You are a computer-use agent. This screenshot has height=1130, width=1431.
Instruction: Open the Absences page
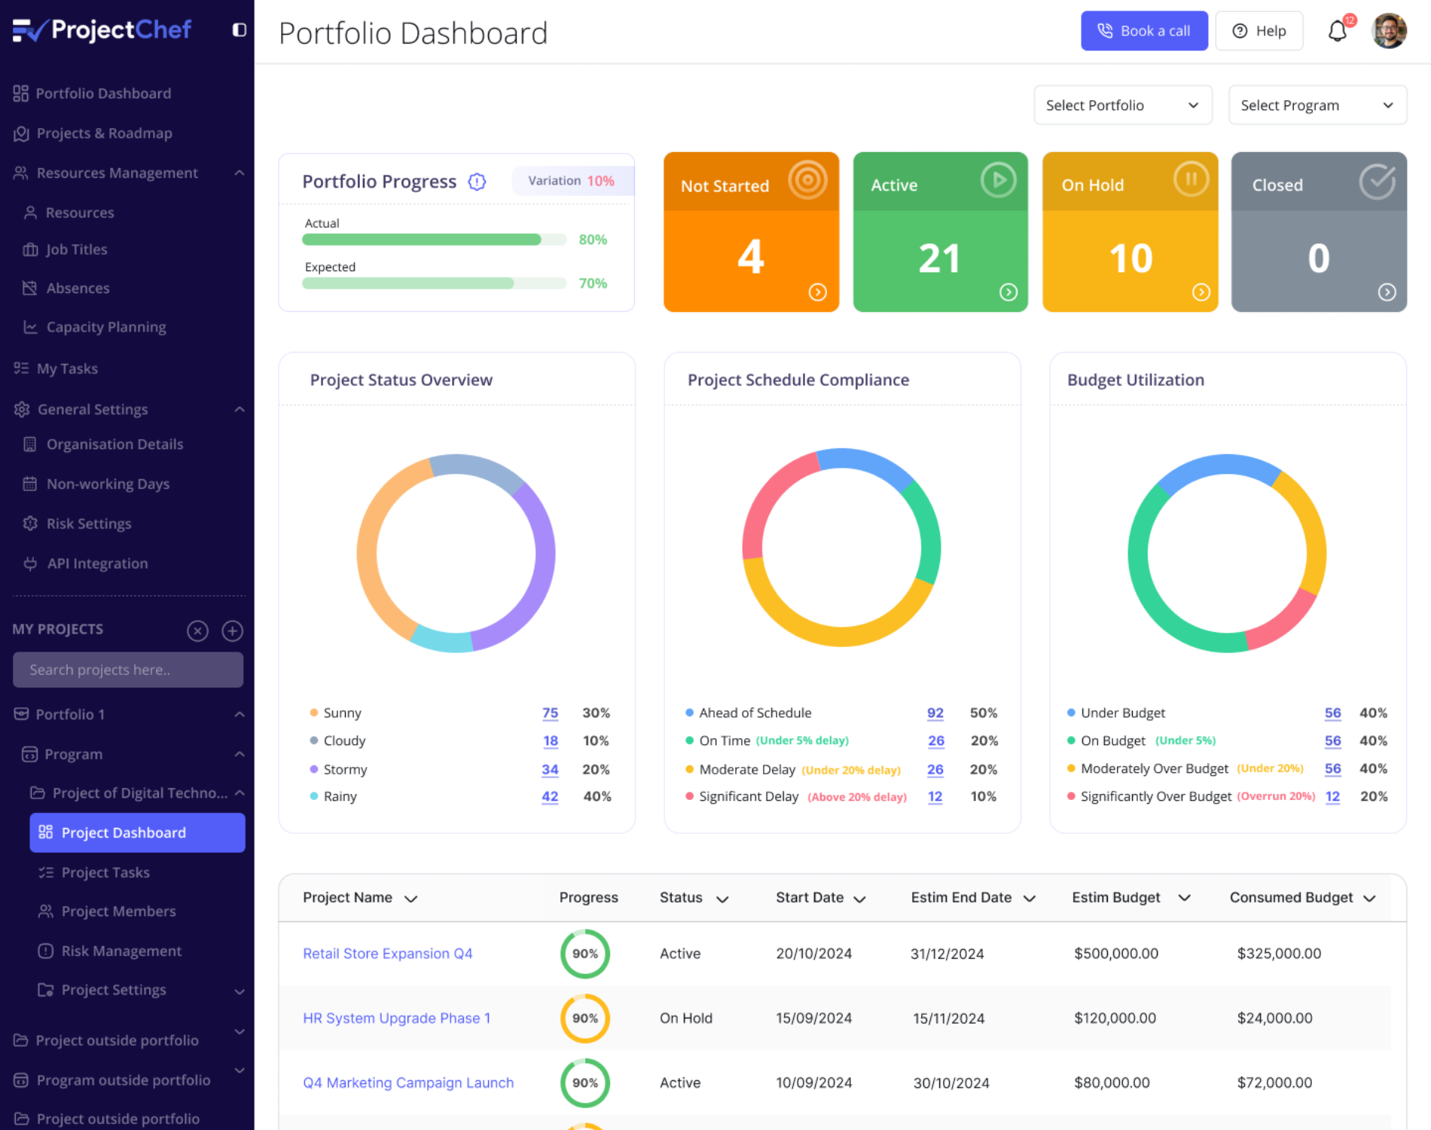coord(66,288)
